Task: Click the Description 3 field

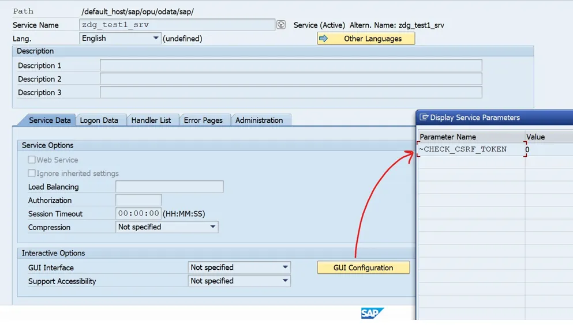Action: 291,92
